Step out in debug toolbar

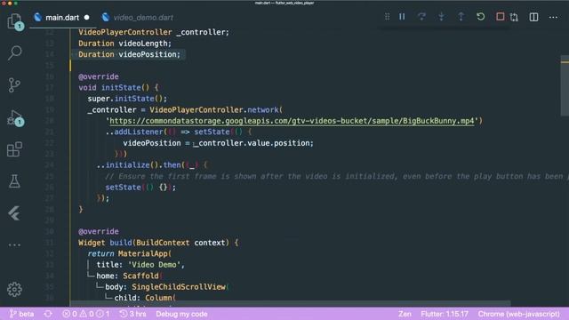pos(461,17)
